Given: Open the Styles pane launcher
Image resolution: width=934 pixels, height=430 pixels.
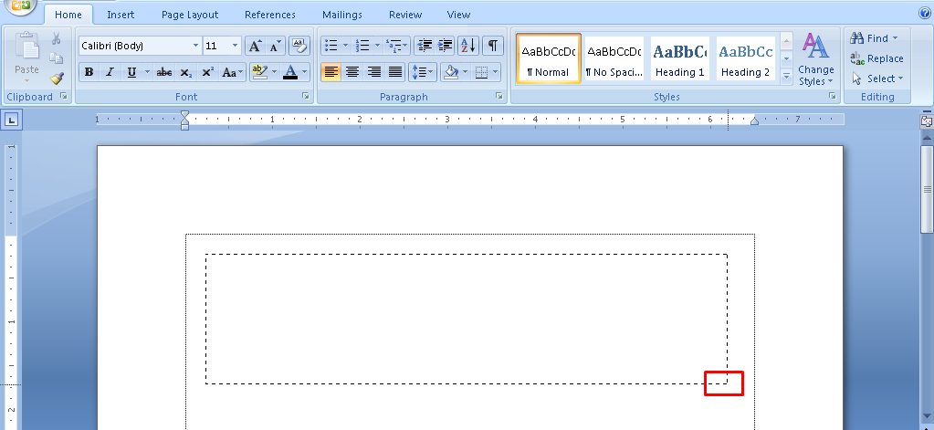Looking at the screenshot, I should (x=832, y=97).
